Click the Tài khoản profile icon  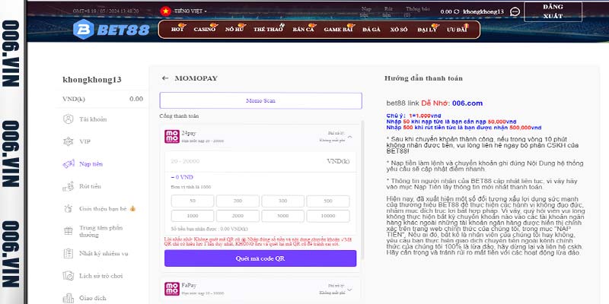click(69, 119)
